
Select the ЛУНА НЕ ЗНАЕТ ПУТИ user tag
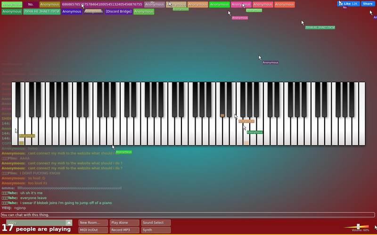pos(42,11)
